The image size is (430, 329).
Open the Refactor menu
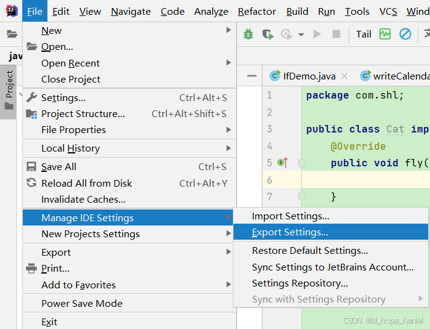(x=257, y=11)
